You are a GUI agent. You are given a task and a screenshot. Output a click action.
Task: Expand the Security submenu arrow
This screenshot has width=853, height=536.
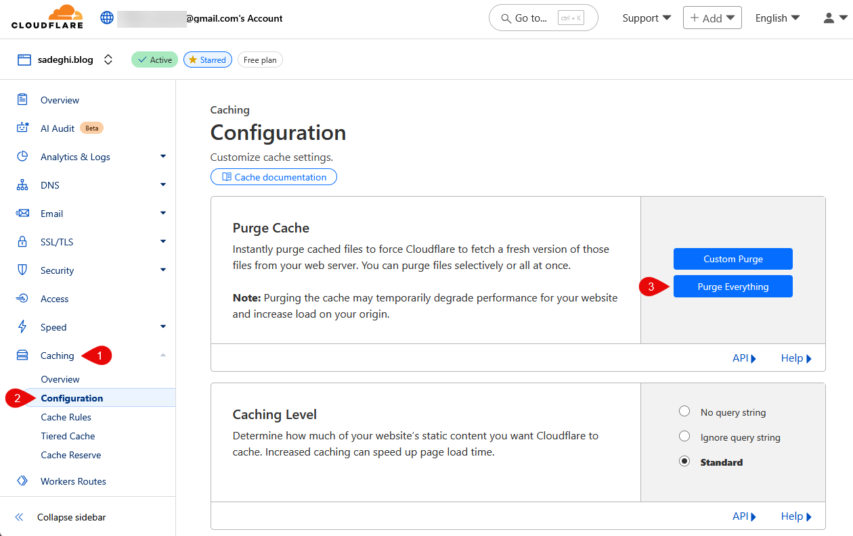click(162, 270)
